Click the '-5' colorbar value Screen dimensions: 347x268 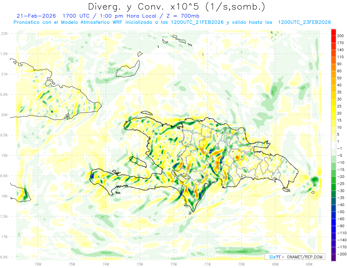340,156
